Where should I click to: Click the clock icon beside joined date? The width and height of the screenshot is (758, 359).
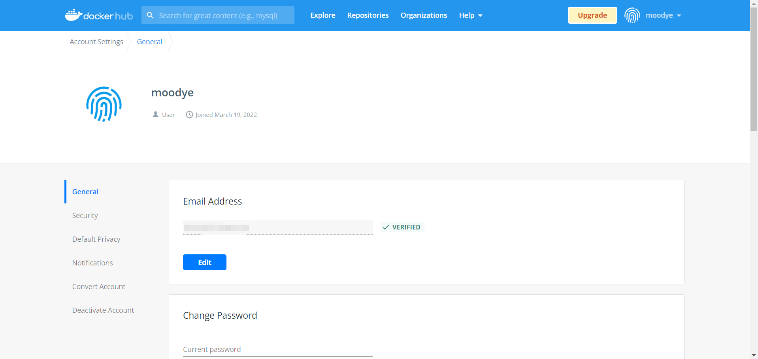click(x=189, y=115)
